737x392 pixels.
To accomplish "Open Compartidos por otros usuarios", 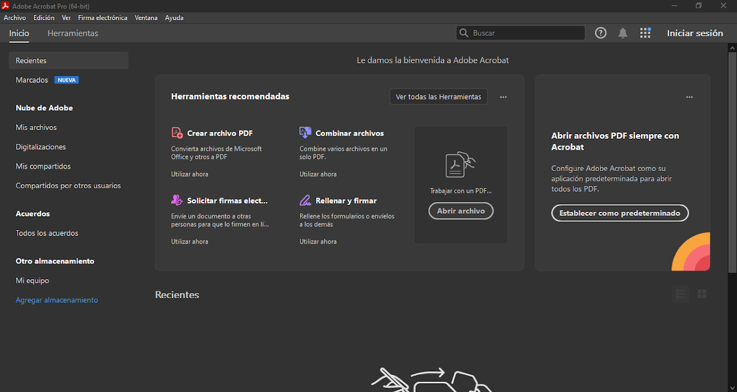I will (69, 186).
